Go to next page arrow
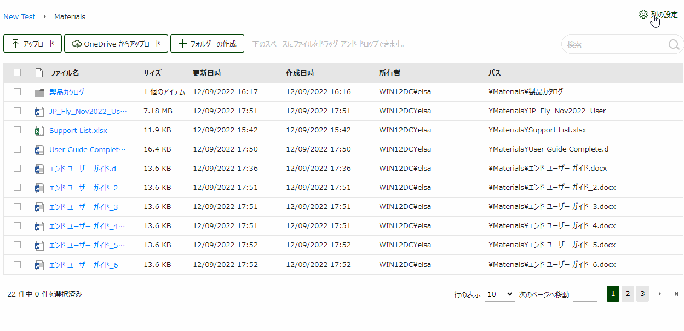Image resolution: width=684 pixels, height=331 pixels. (x=660, y=294)
